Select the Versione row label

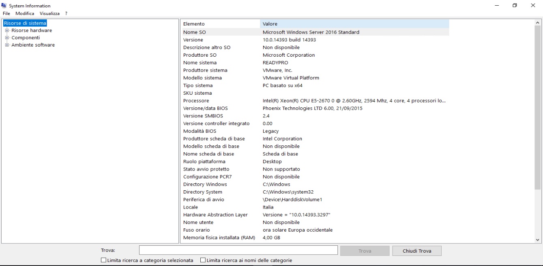(x=193, y=40)
